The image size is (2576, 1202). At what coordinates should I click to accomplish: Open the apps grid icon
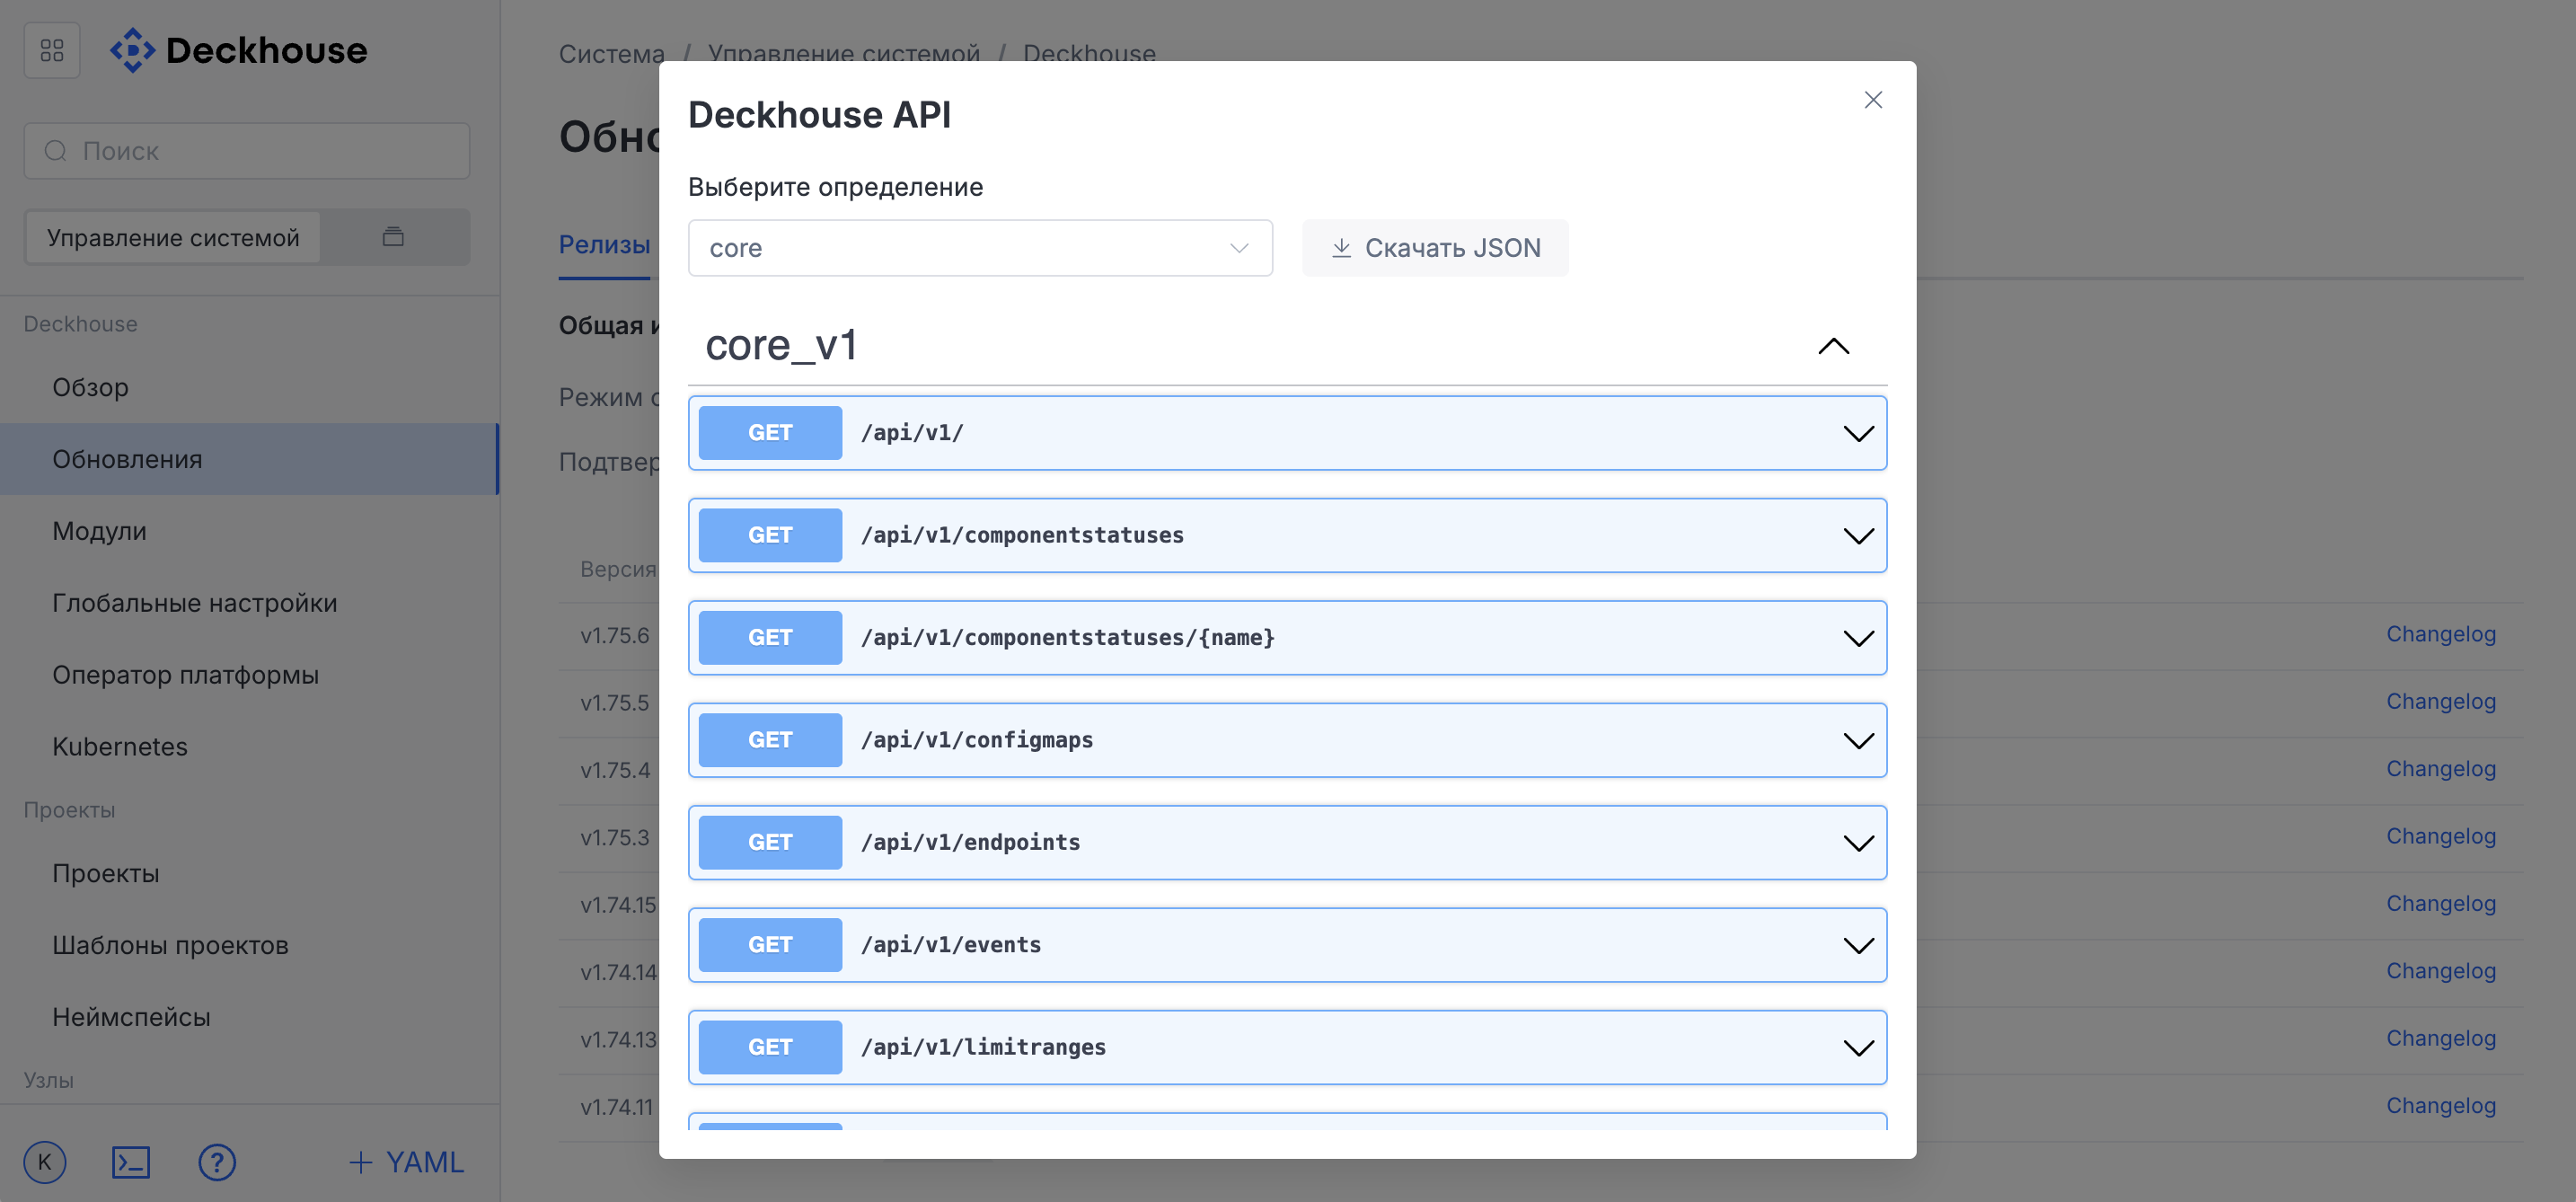coord(52,50)
